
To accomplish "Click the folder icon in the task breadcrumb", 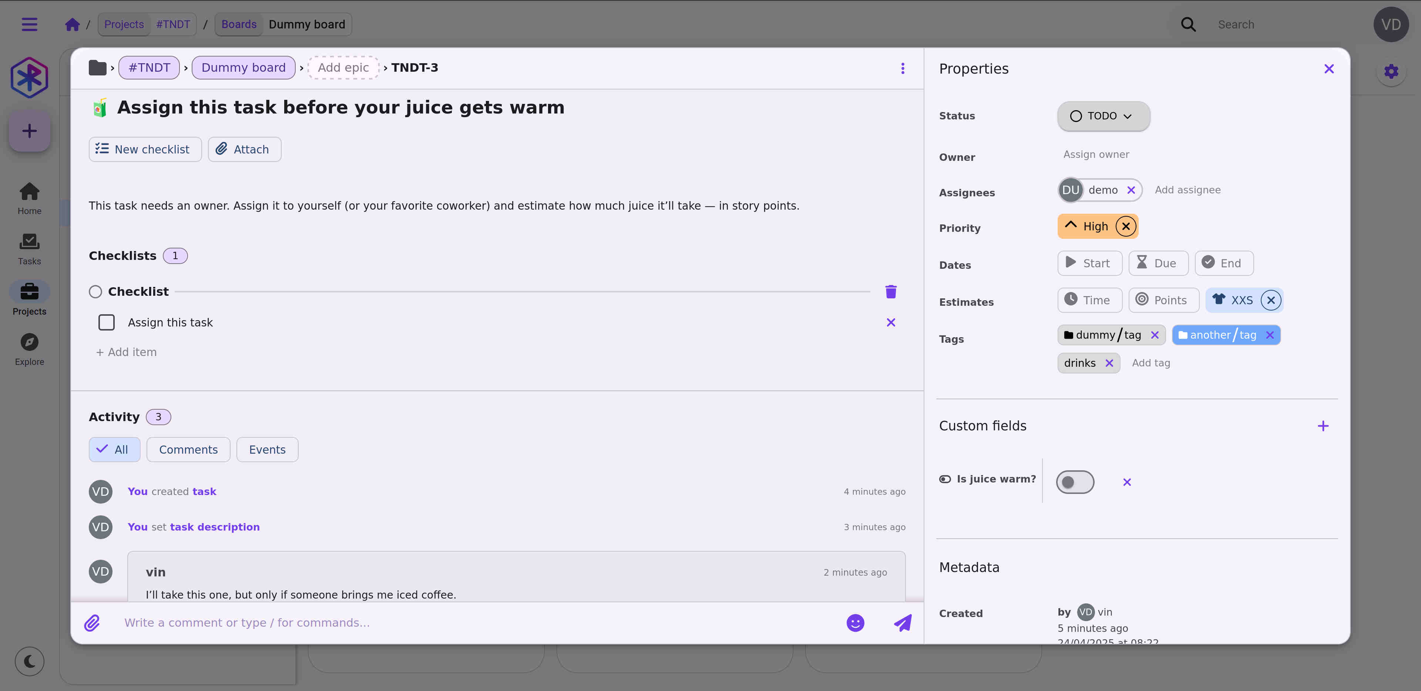I will (97, 68).
